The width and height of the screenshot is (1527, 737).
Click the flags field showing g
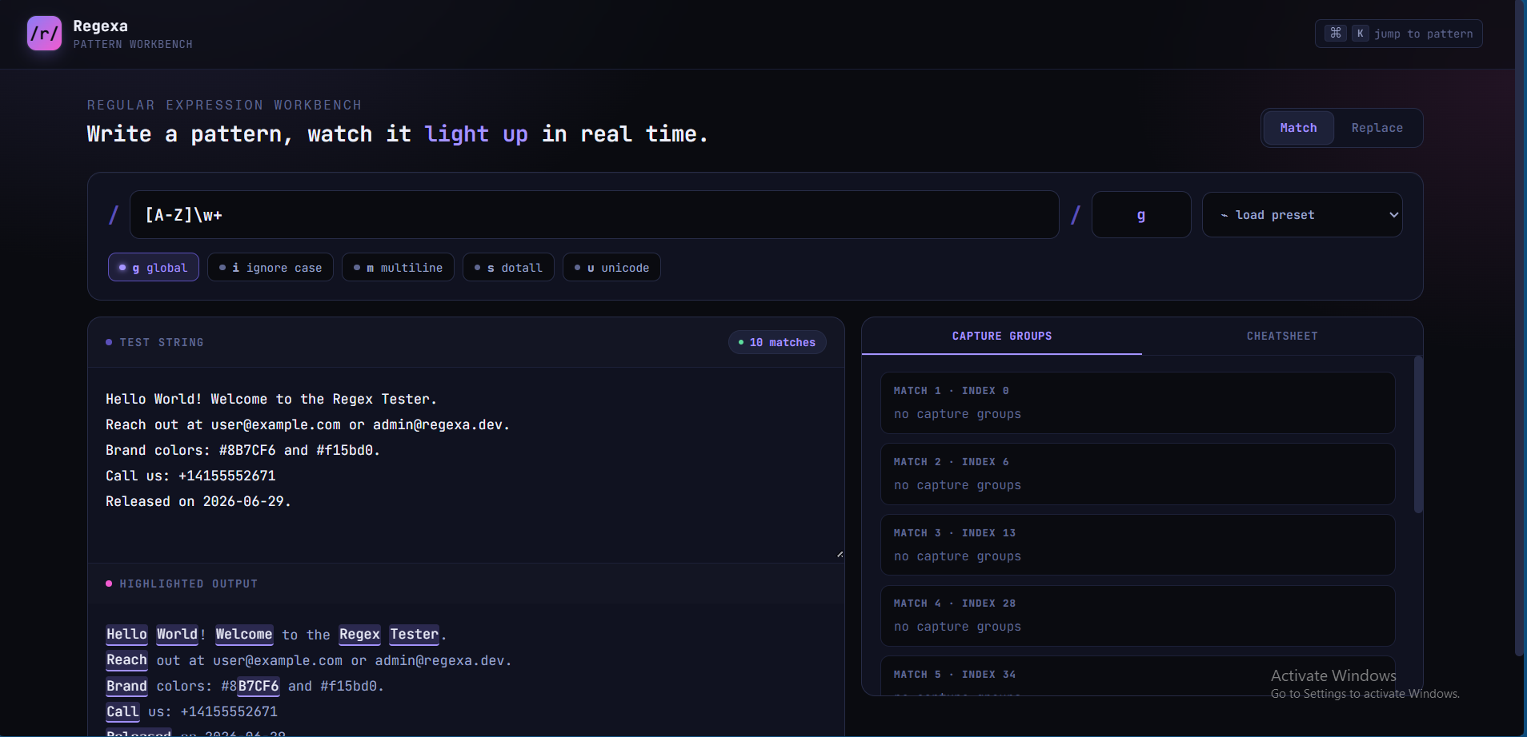coord(1140,215)
